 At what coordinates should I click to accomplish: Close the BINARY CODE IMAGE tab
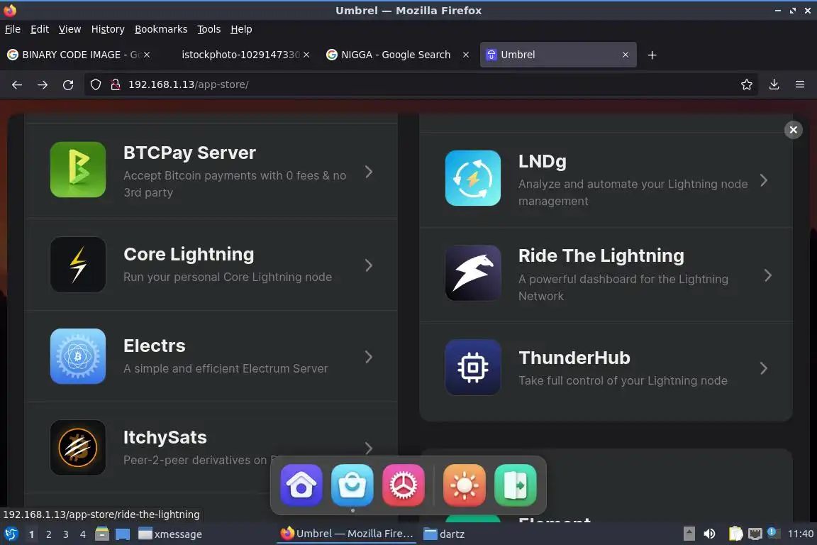147,55
